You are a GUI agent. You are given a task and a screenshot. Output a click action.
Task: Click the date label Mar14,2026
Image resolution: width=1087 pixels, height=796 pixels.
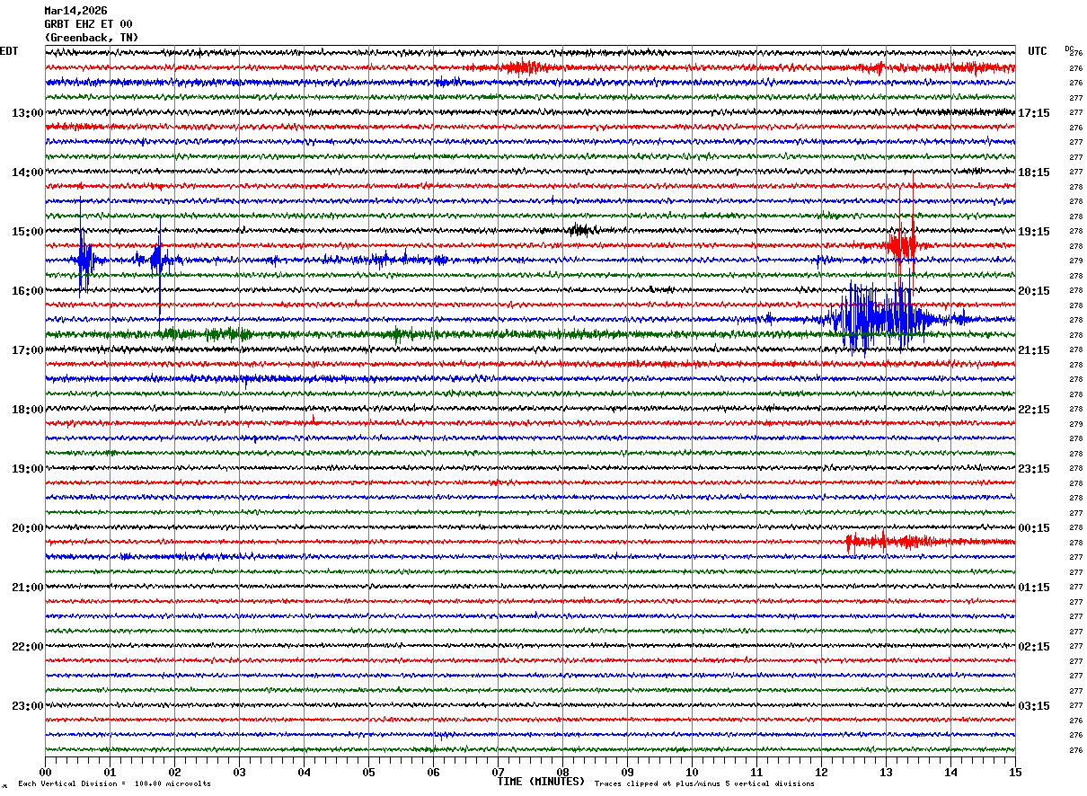(x=75, y=11)
